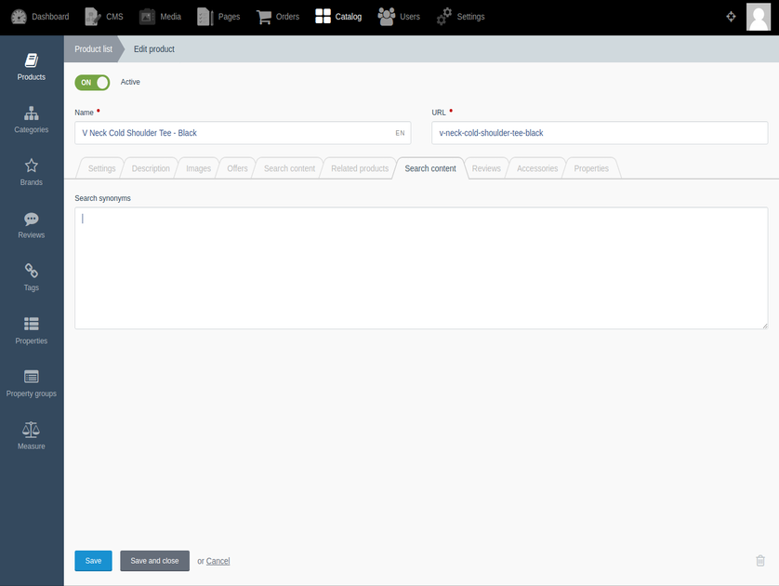
Task: Open the product Properties tab
Action: [x=591, y=168]
